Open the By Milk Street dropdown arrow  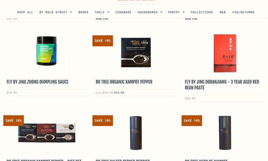(x=71, y=12)
